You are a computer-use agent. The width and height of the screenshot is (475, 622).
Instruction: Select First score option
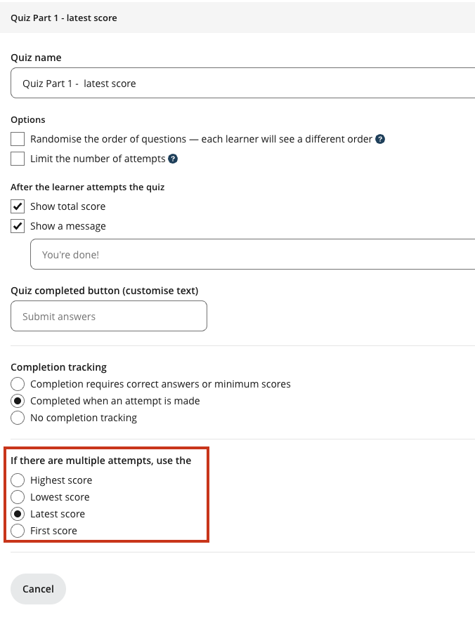point(18,531)
